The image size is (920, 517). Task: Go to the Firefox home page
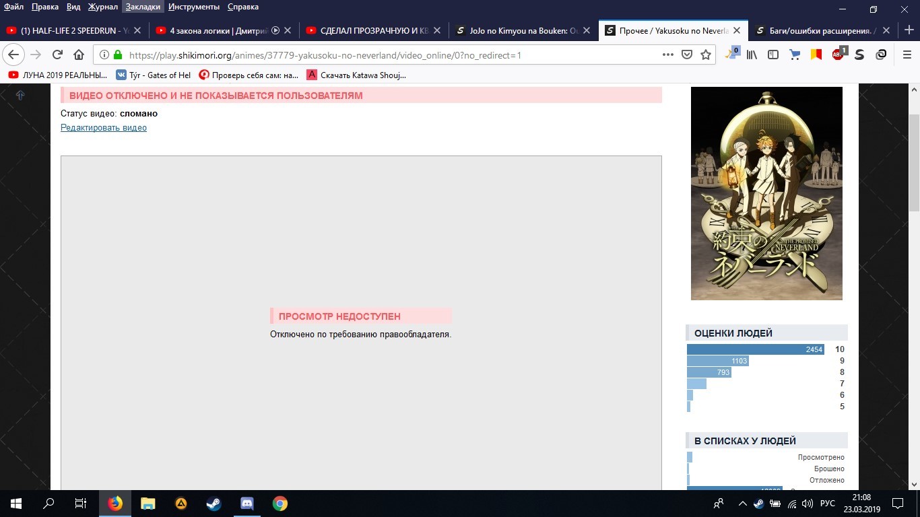coord(79,55)
